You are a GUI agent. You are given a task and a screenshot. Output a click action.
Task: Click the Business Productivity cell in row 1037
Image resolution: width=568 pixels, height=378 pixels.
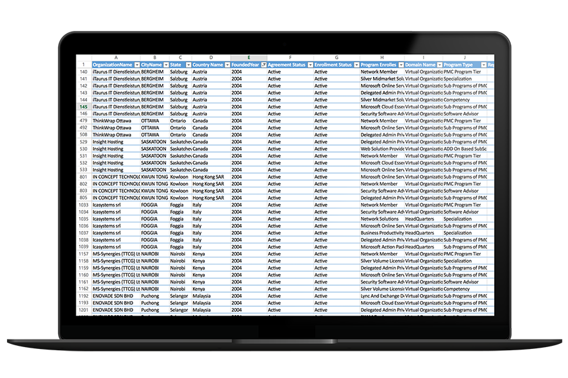382,233
